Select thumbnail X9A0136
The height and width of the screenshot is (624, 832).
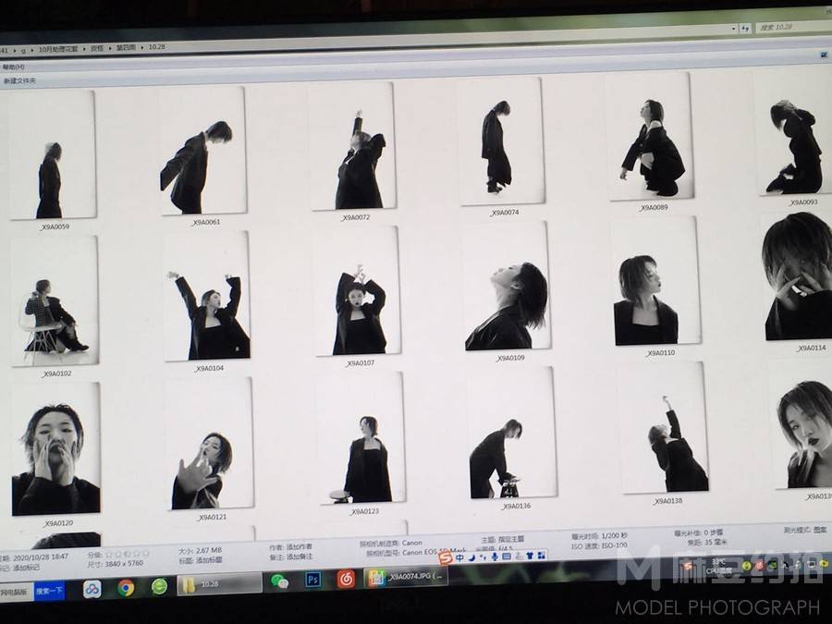click(512, 433)
